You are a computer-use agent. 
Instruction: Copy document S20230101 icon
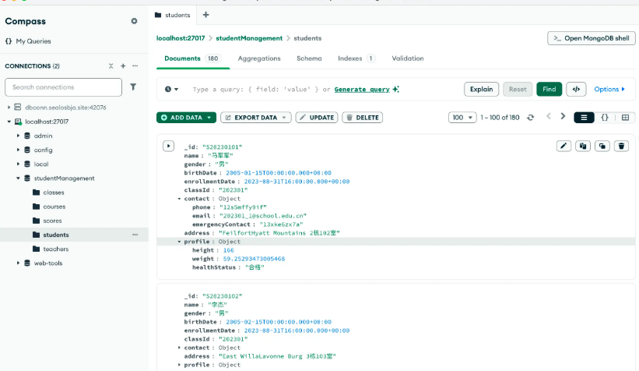583,146
